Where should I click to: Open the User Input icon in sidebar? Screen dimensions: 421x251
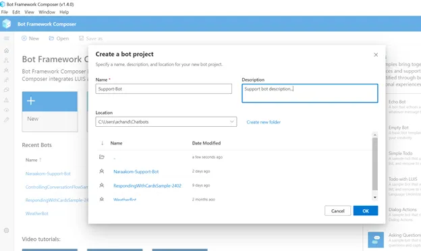pos(7,80)
